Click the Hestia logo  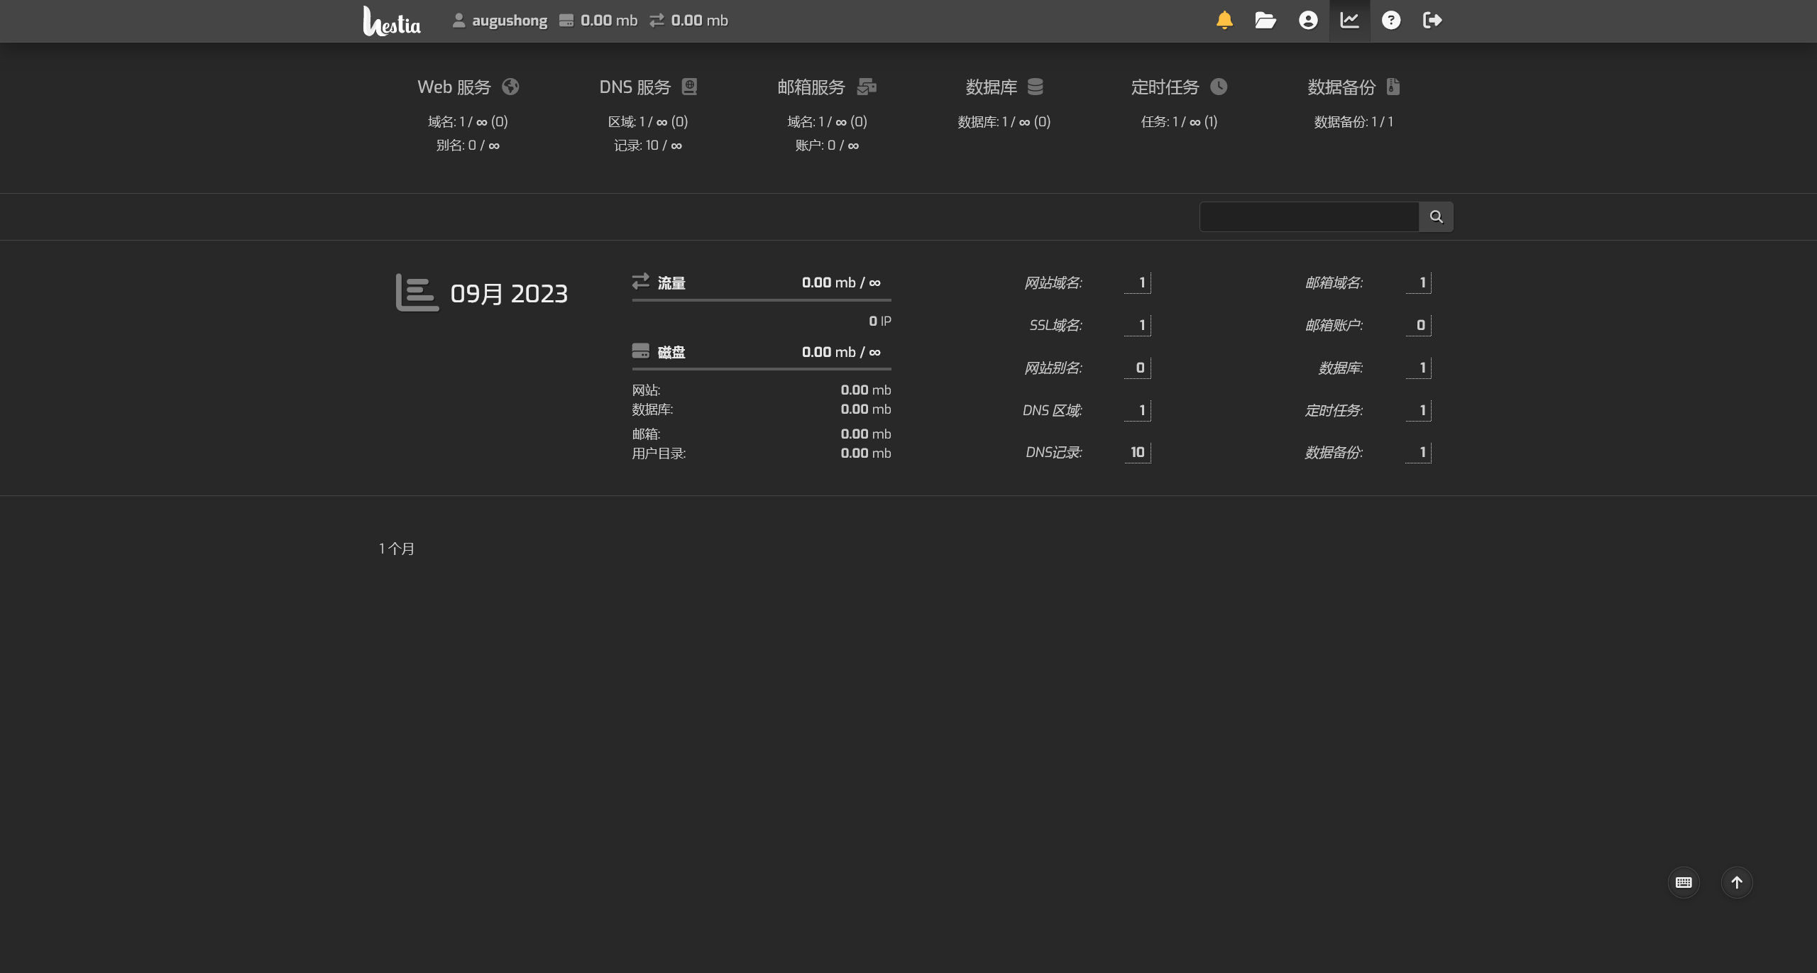[392, 21]
